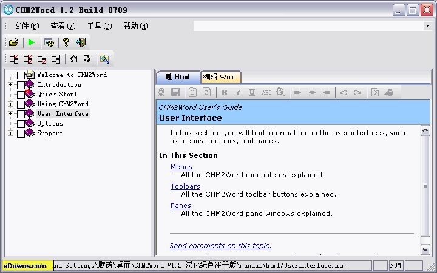
Task: Click the magnifier search icon in the tree toolbar
Action: 105,59
